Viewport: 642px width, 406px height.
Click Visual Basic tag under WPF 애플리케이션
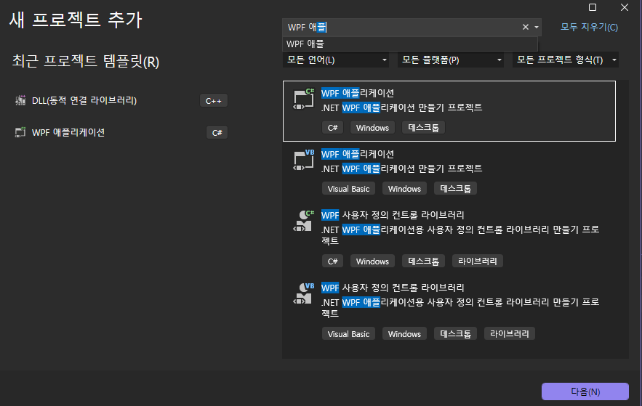point(348,189)
